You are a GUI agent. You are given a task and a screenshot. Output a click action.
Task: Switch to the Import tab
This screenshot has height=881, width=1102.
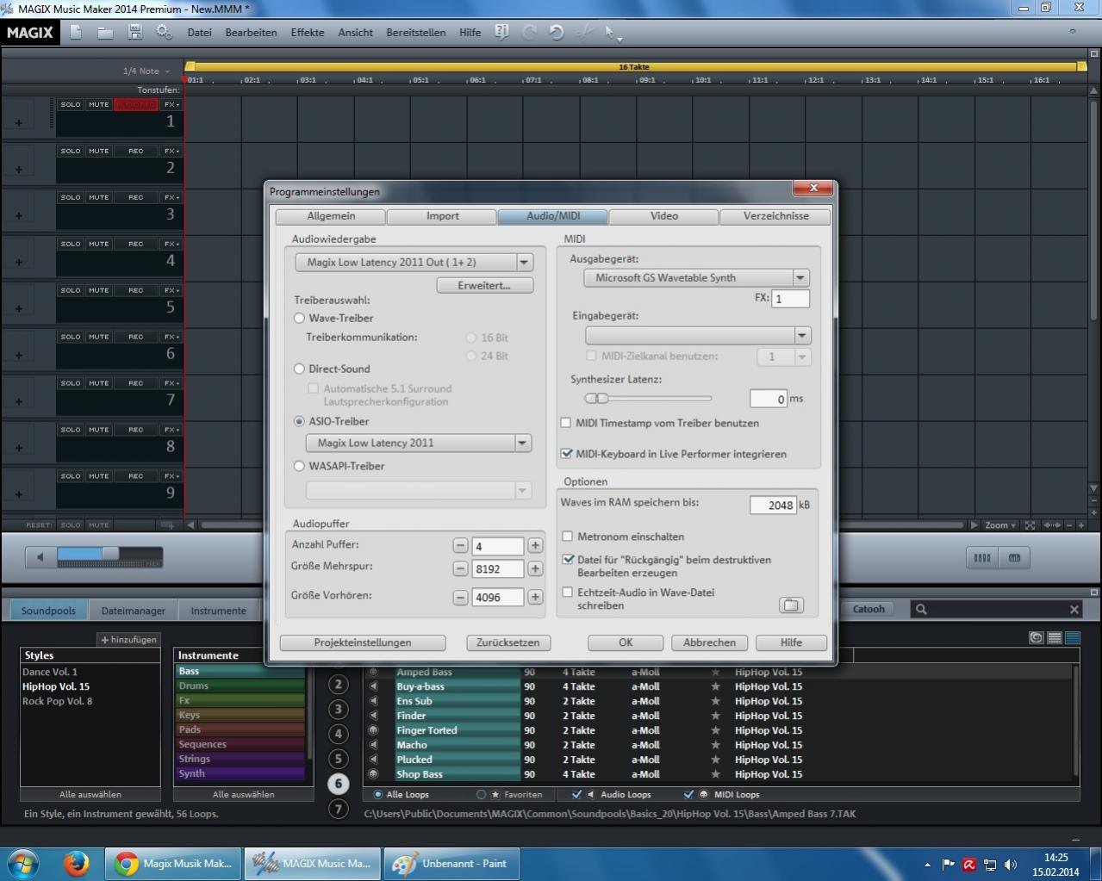pyautogui.click(x=442, y=216)
